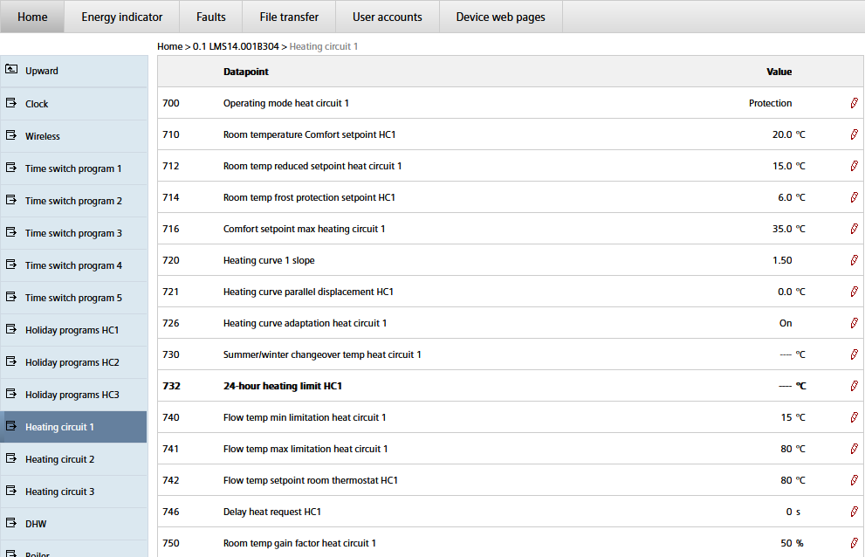Open Clock in the sidebar
Screen dimensions: 865x557
click(37, 104)
